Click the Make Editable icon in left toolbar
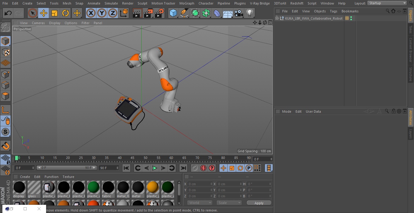This screenshot has width=414, height=213. (x=5, y=28)
